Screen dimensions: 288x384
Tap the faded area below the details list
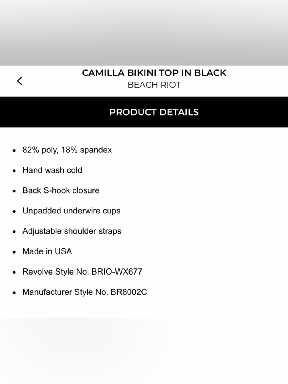144,351
